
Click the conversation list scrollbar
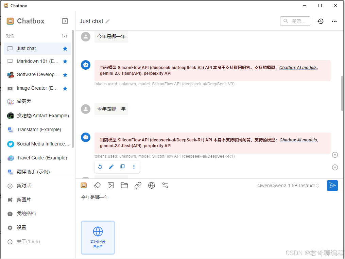[x=73, y=89]
